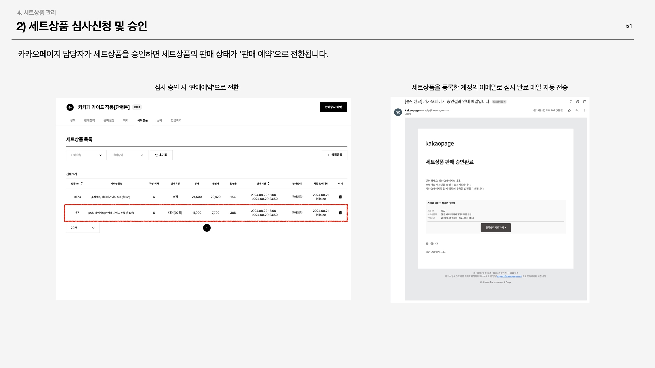655x368 pixels.
Task: Click set name [소장세트] 카카페 가이드 작품
Action: tap(110, 197)
